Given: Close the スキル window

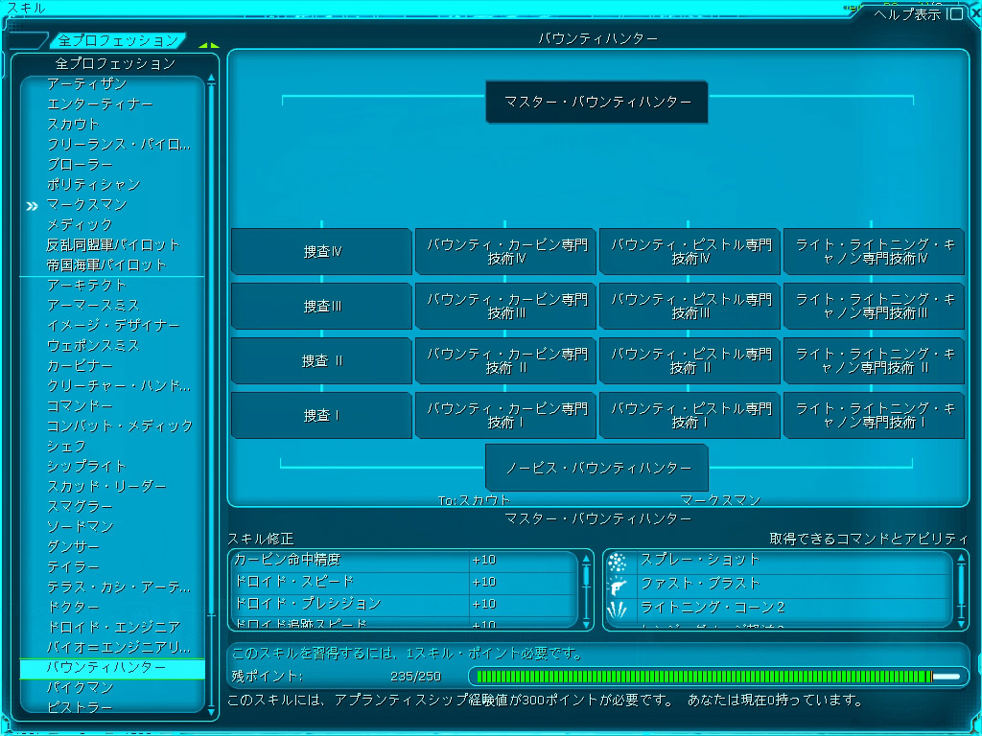Looking at the screenshot, I should 974,13.
